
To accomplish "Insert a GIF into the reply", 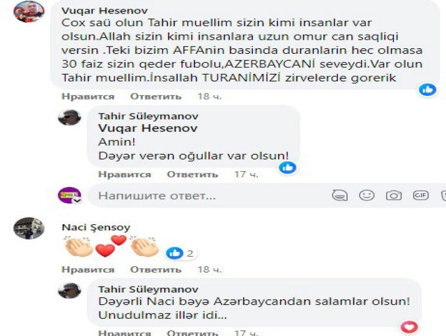I will [x=421, y=195].
